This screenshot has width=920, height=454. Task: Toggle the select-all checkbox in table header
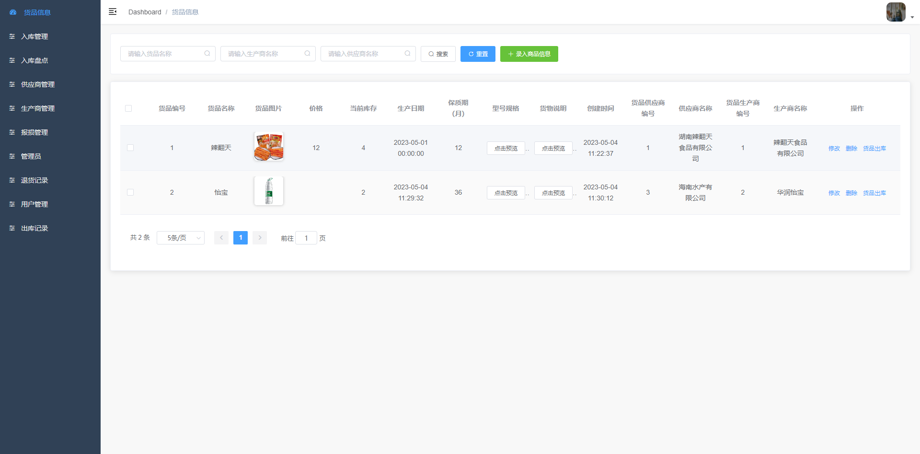pos(128,108)
